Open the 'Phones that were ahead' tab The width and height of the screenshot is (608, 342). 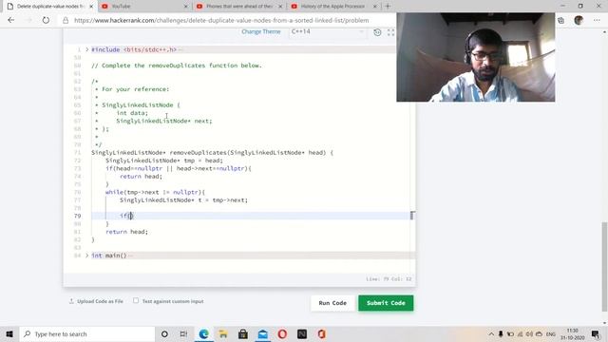tap(238, 7)
